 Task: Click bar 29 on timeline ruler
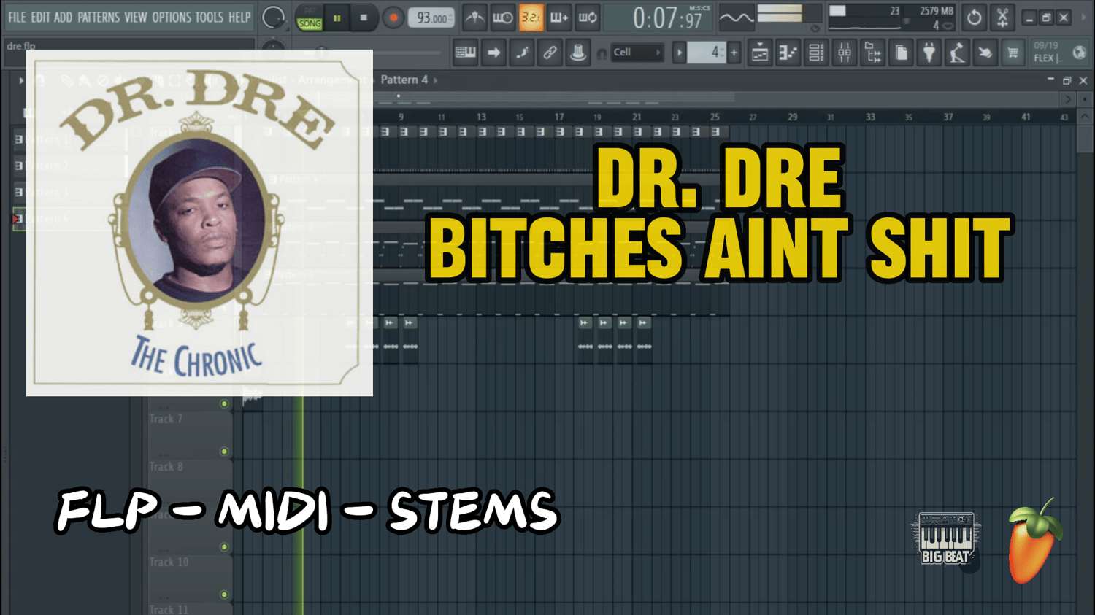(x=793, y=117)
